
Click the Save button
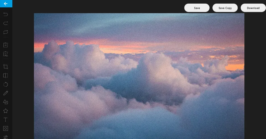point(197,8)
